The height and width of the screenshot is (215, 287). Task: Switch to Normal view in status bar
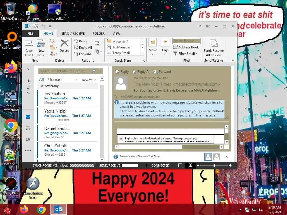[180, 165]
